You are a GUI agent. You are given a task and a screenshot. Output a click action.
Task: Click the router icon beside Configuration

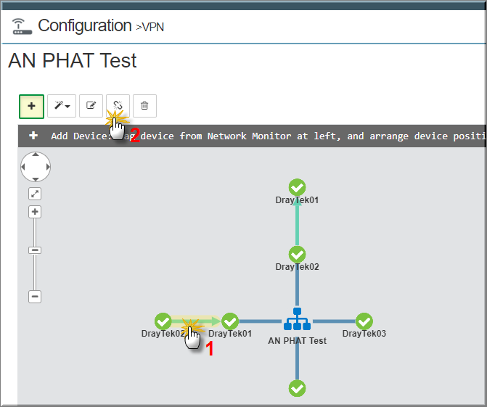pyautogui.click(x=22, y=26)
